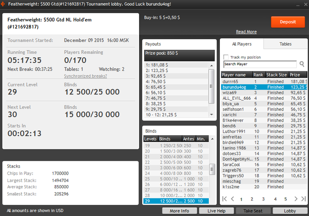Switch to the All Players tab
Viewport: 309px width, 216px height.
[242, 44]
